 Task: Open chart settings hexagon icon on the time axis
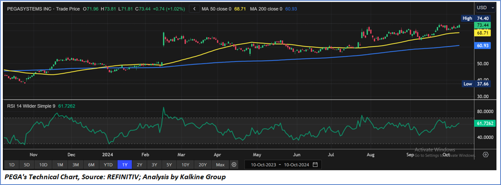485,154
